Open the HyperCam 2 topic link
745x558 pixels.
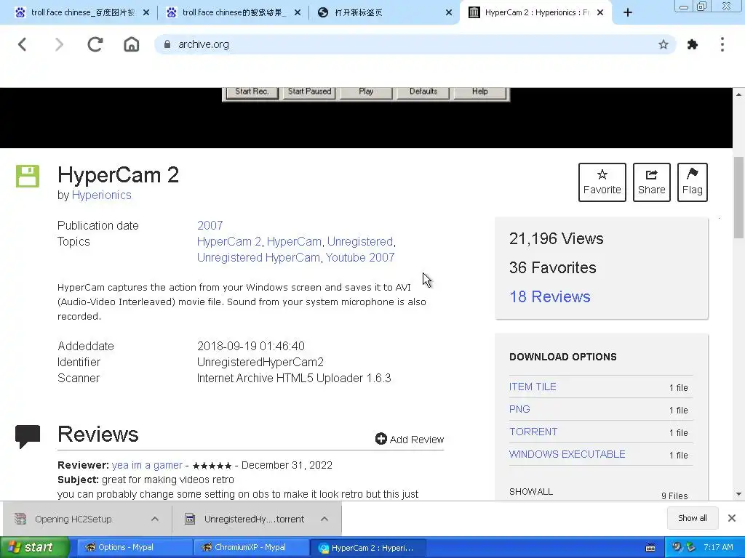tap(229, 241)
